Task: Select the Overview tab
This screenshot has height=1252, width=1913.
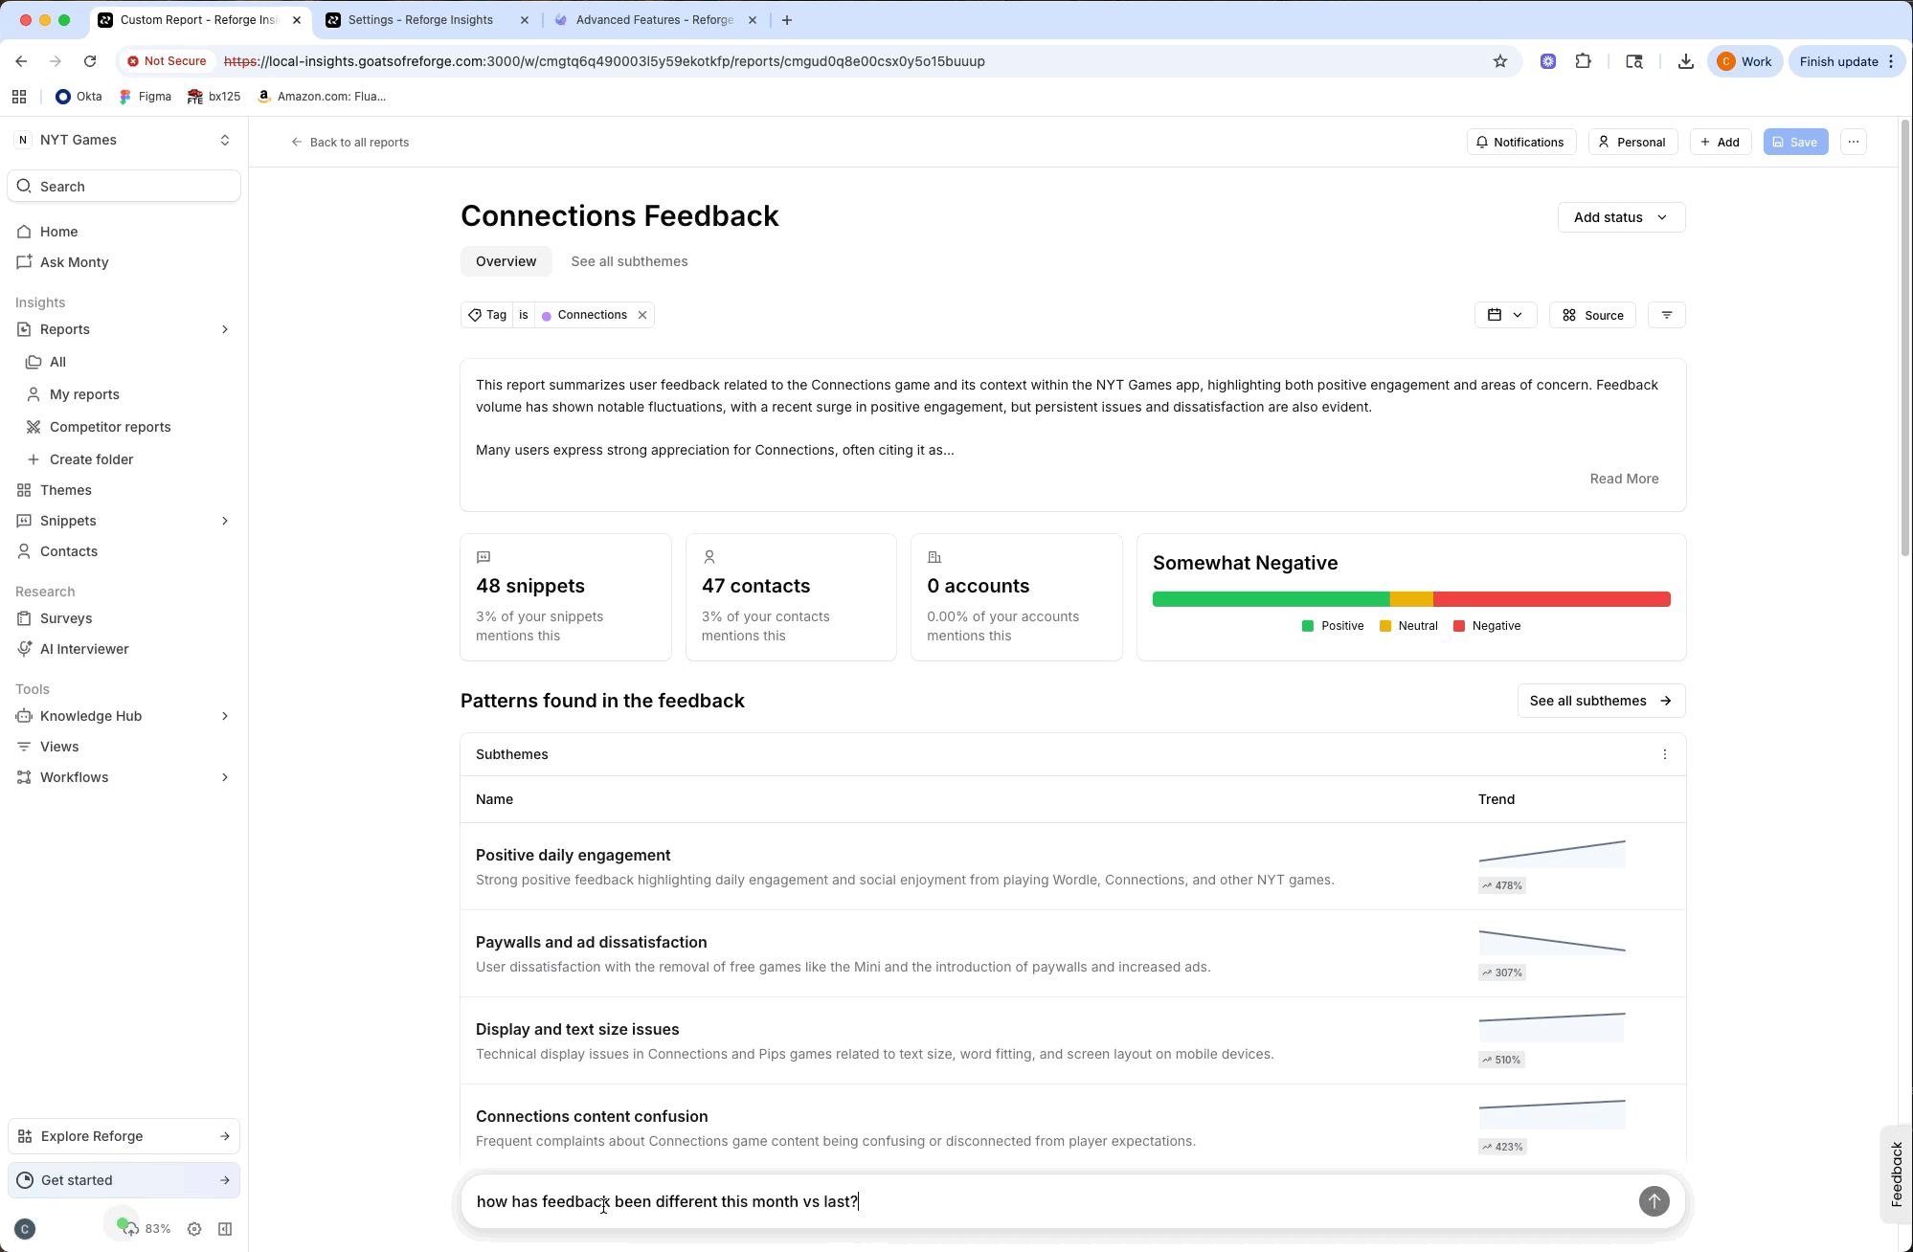Action: click(506, 261)
